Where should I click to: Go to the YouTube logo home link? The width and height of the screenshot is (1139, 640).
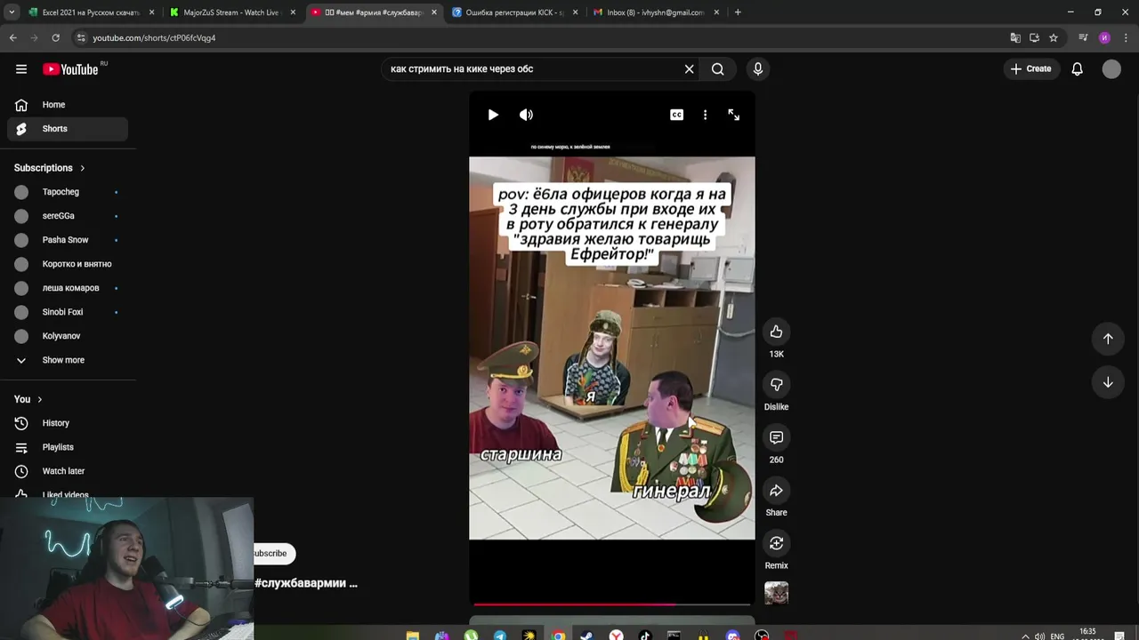(70, 68)
